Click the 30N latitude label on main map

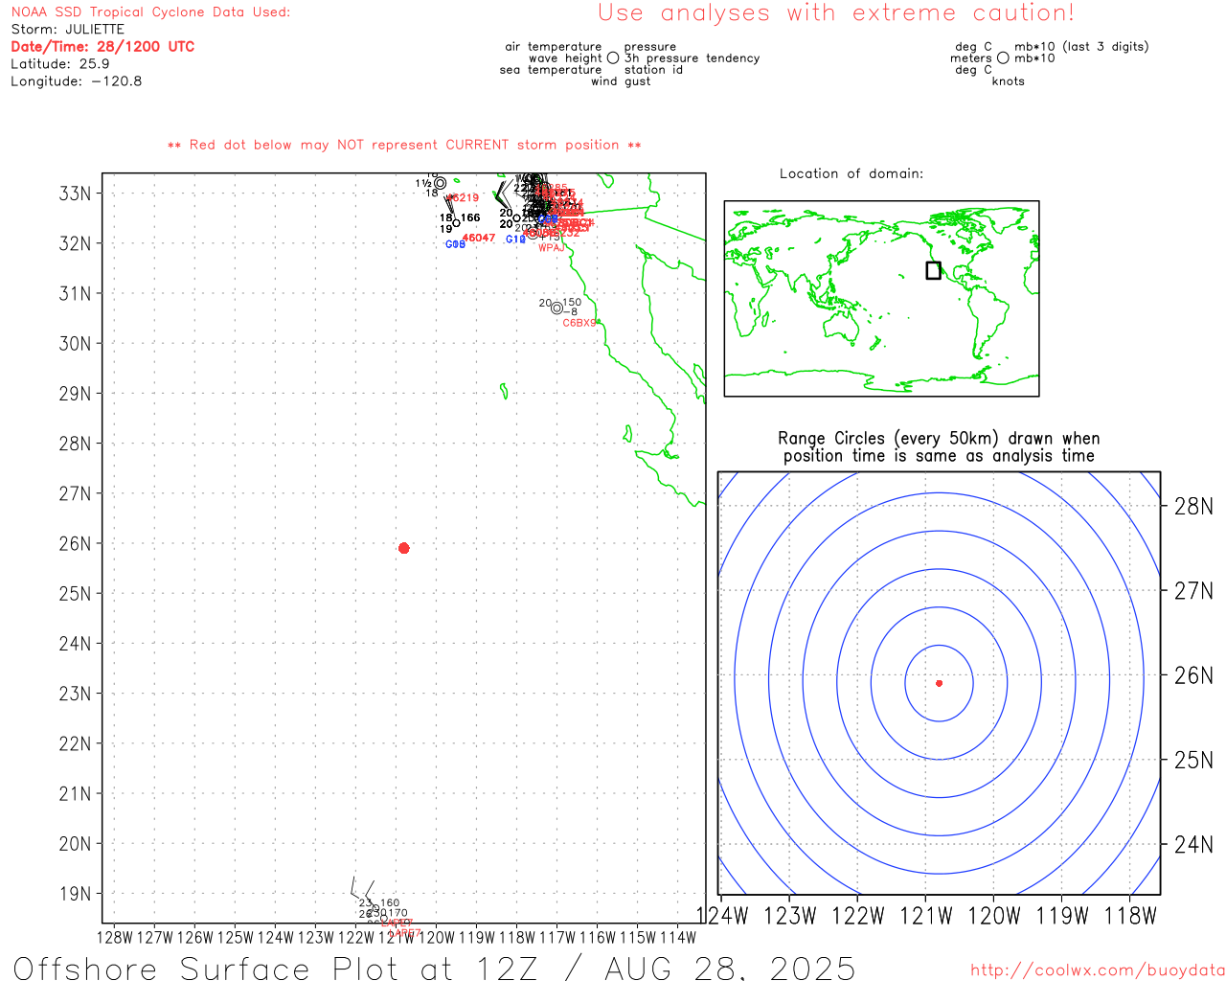(75, 343)
